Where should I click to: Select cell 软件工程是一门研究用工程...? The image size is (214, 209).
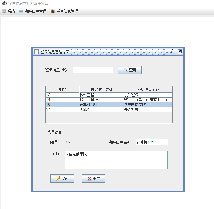coord(148,100)
